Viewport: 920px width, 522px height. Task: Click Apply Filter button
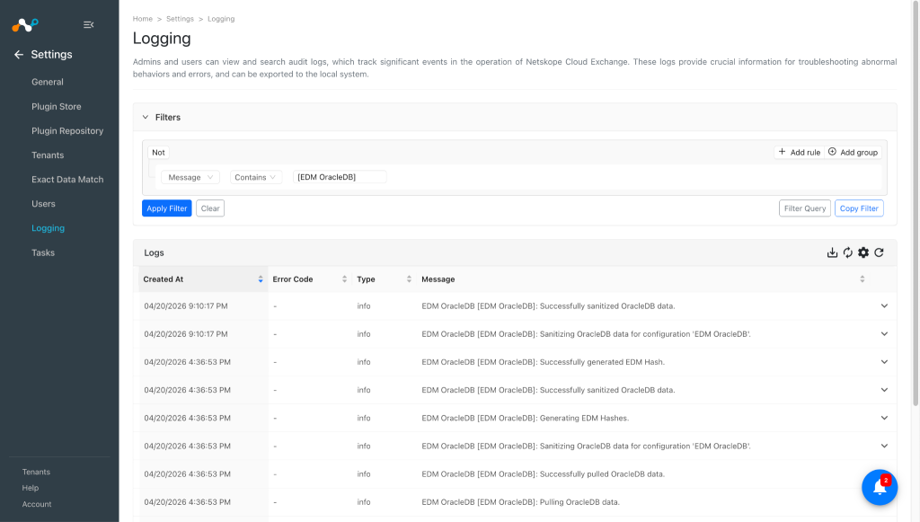pos(166,208)
